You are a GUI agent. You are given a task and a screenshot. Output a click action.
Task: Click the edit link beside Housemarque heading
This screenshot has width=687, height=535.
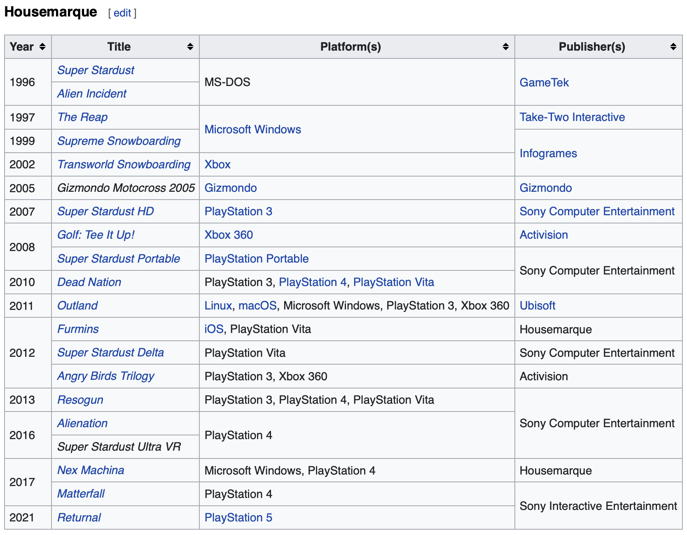(122, 13)
